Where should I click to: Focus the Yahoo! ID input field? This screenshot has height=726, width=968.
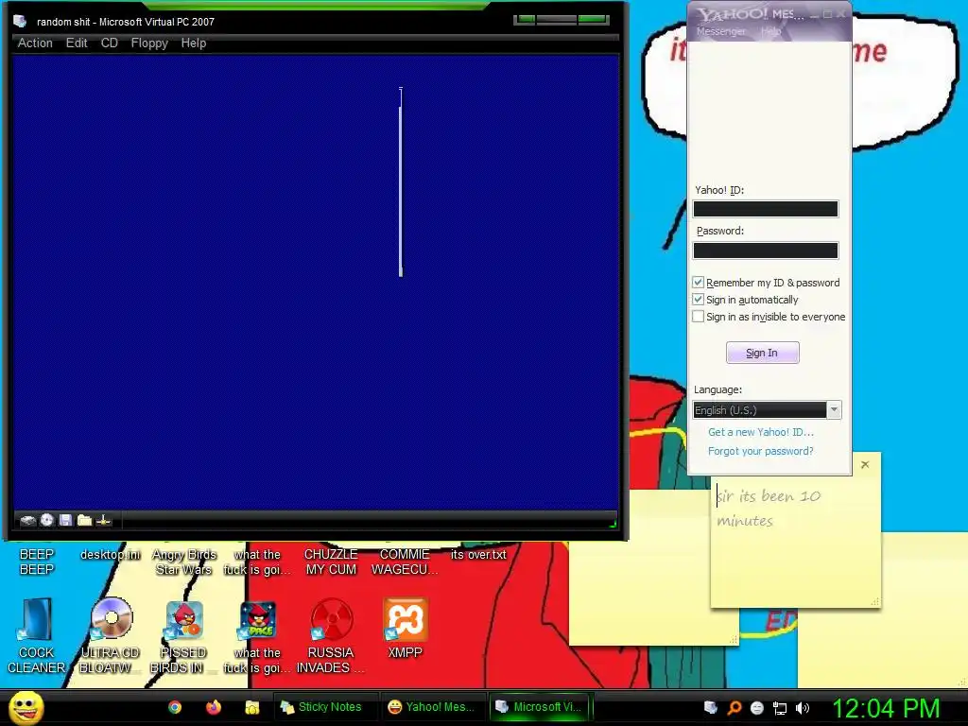[x=766, y=209]
